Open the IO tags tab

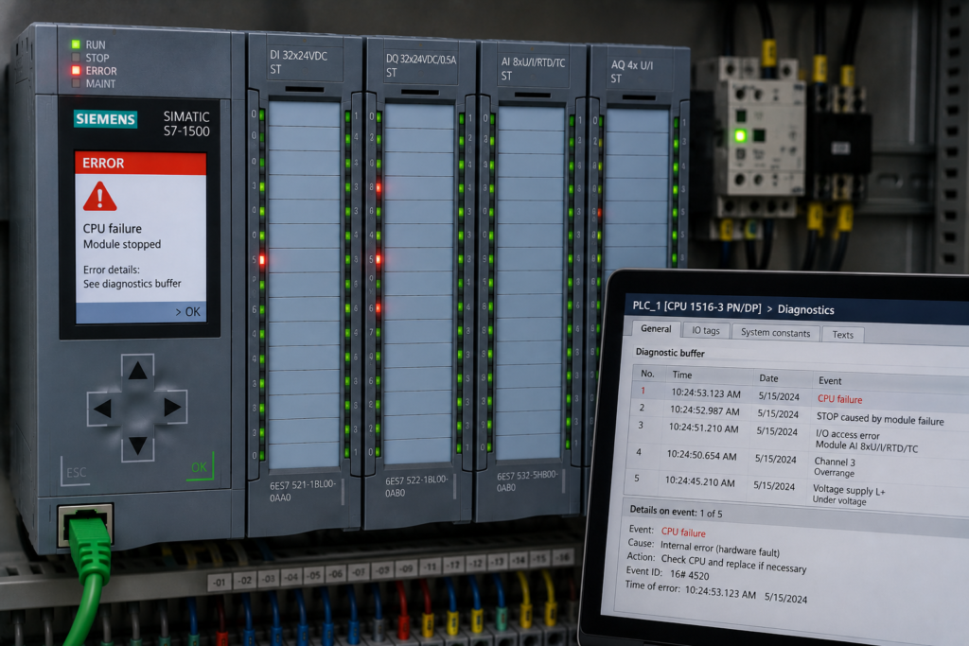point(706,330)
